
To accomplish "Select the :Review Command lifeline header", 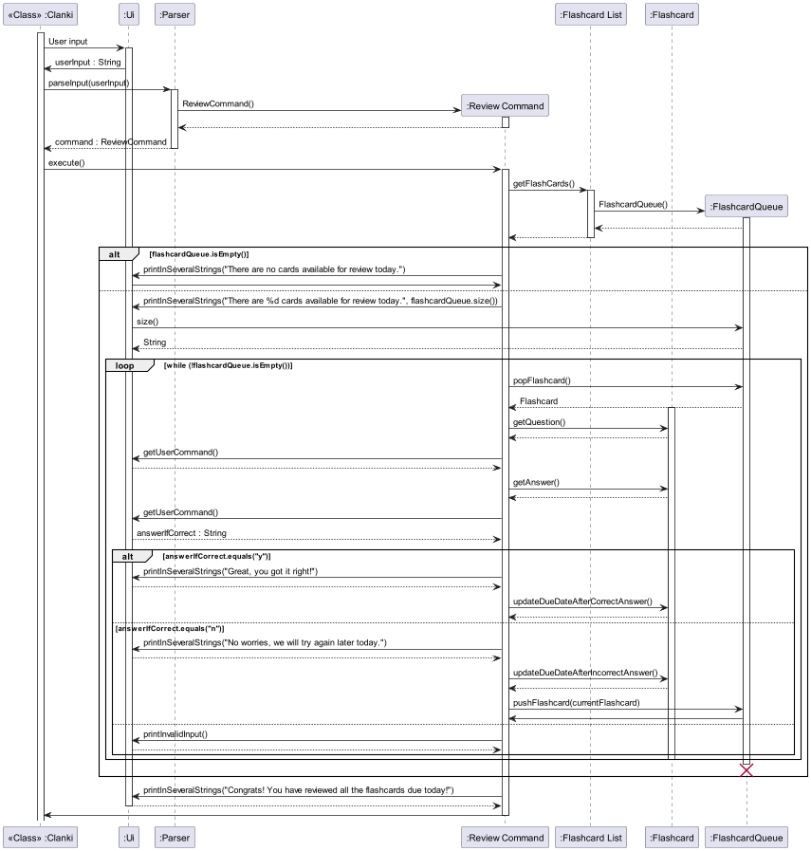I will coord(505,105).
